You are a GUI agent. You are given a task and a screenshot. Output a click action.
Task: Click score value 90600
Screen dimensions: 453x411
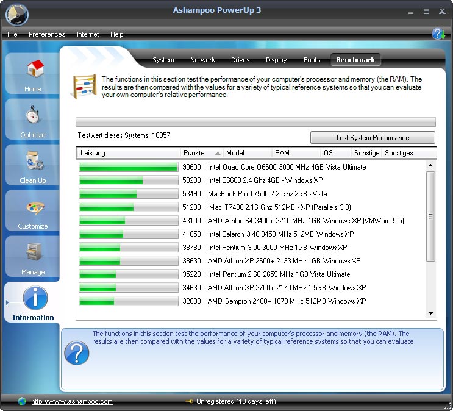(191, 167)
